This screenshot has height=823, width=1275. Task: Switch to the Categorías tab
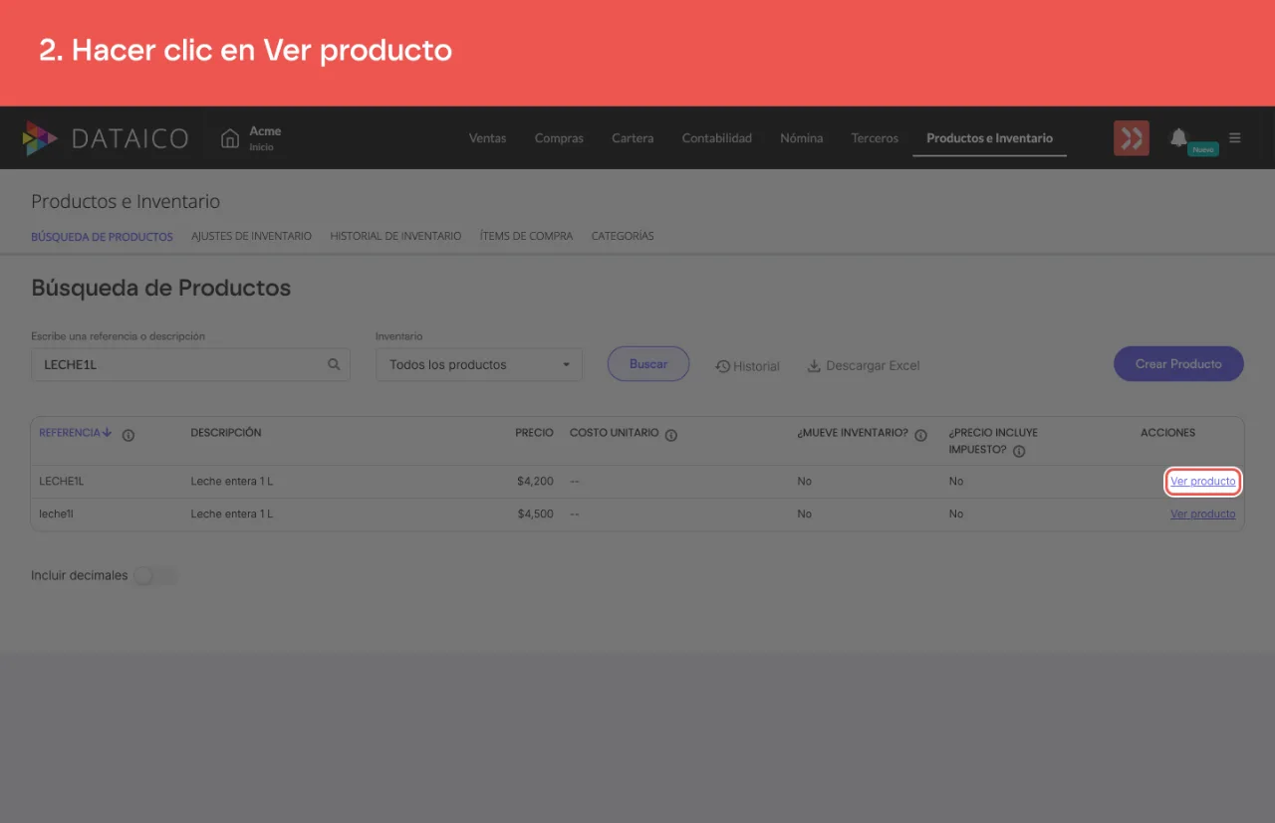(x=623, y=236)
